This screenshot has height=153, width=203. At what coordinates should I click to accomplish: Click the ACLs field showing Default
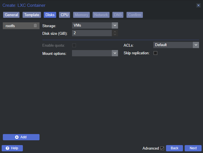tap(173, 45)
